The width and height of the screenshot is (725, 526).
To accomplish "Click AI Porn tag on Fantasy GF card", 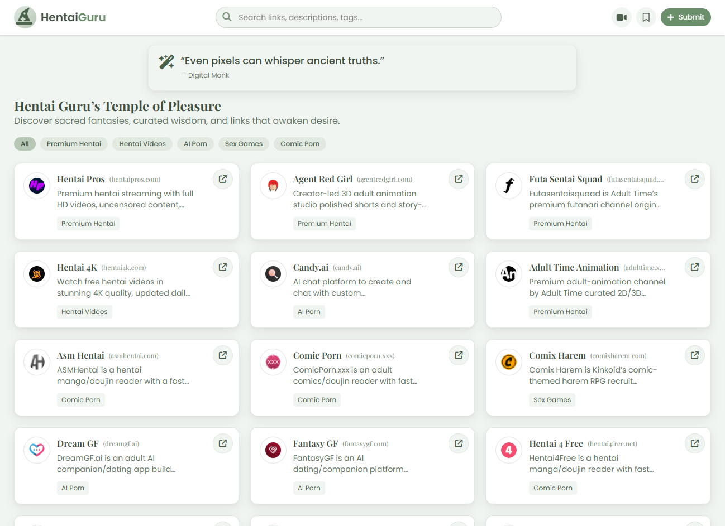I will (309, 488).
